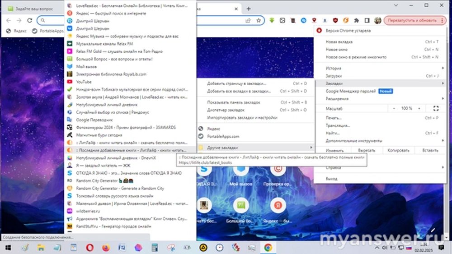Image resolution: width=452 pixels, height=254 pixels.
Task: Open File Explorer from the taskbar
Action: 41,247
